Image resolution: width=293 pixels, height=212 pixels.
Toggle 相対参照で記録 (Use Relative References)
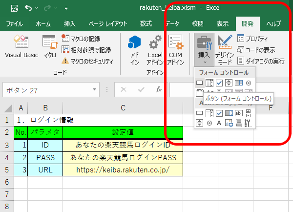click(x=86, y=50)
